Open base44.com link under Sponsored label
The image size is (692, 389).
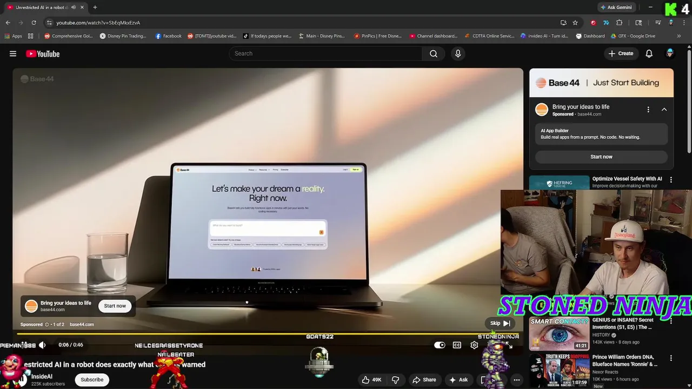82,325
